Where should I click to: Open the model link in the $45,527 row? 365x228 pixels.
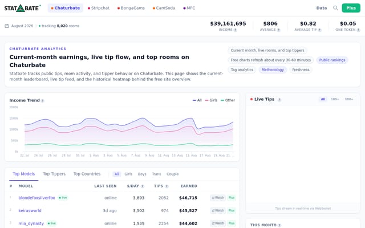(x=30, y=210)
